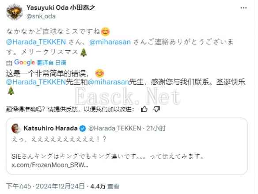The image size is (258, 194).
Task: Open the @Harada_TEKKEN mention in Japanese text
Action: tap(36, 42)
